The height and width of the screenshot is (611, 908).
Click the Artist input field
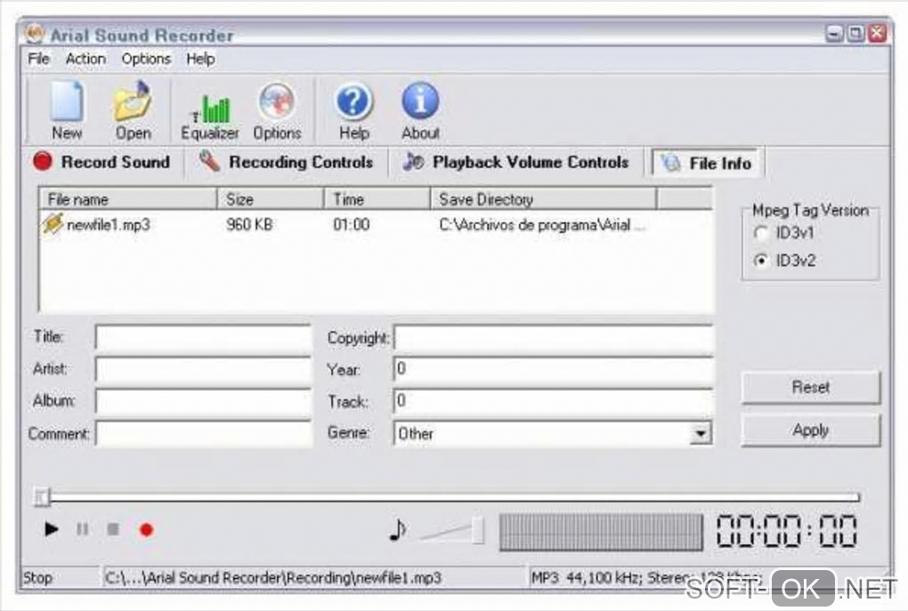(x=203, y=369)
